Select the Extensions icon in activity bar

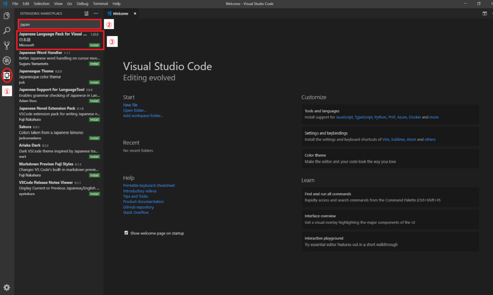7,75
